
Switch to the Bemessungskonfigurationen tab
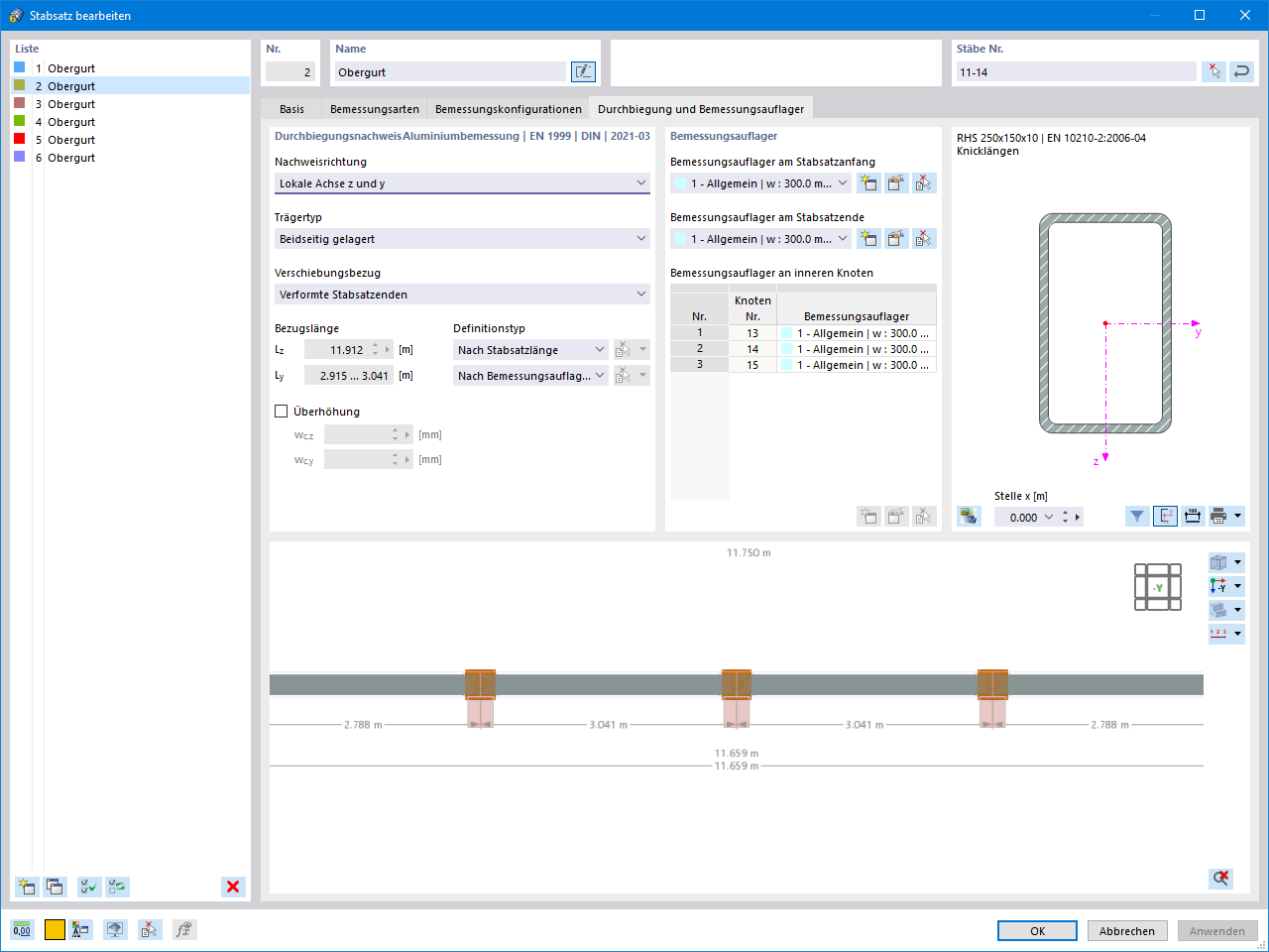pos(509,109)
